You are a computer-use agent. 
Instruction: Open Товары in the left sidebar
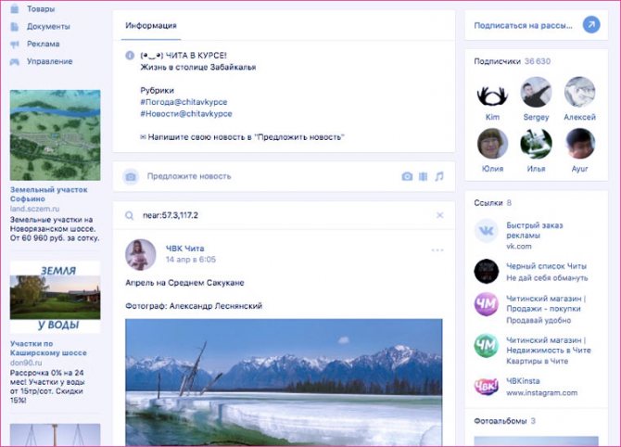click(41, 8)
